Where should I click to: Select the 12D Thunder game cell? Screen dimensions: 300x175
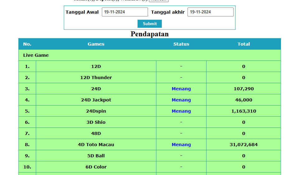coord(96,78)
